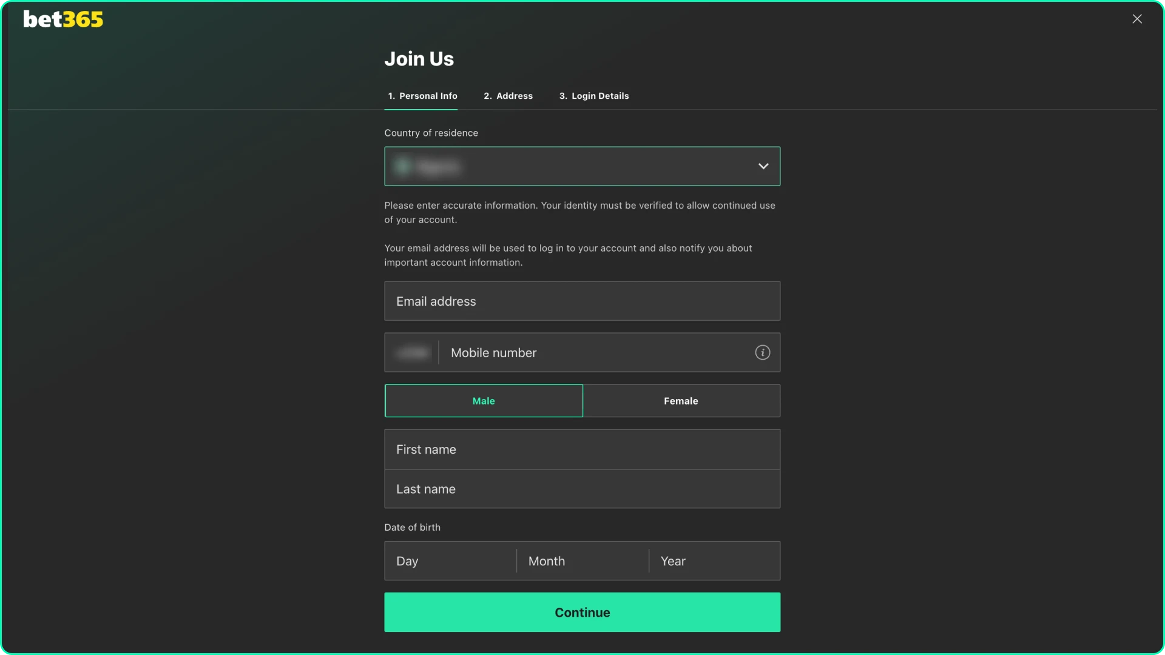The image size is (1165, 655).
Task: Click the First name field
Action: [x=582, y=449]
